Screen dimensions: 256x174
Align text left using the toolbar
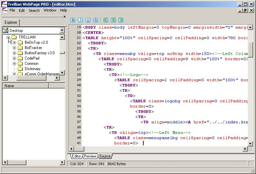(106, 20)
